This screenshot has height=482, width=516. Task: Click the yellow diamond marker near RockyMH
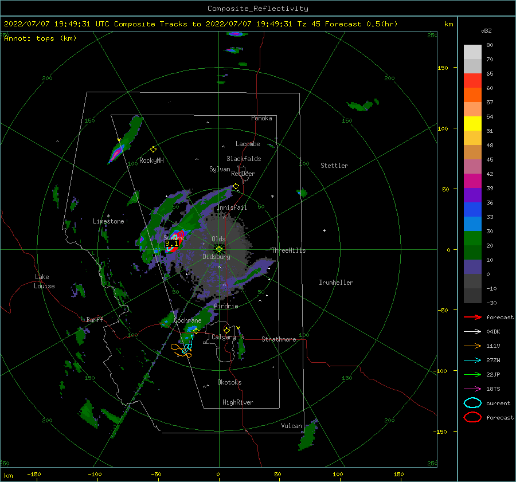pos(153,150)
